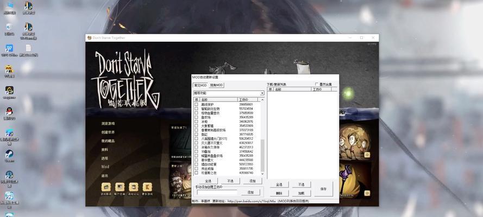Click the 账户信息 account icon button
Screen dimensions: 483x217
pyautogui.click(x=120, y=187)
